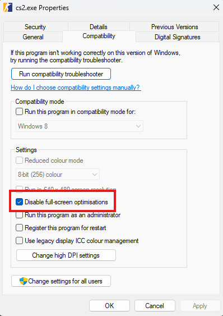
Task: Uncheck Disable full-screen optimisations
Action: [19, 202]
